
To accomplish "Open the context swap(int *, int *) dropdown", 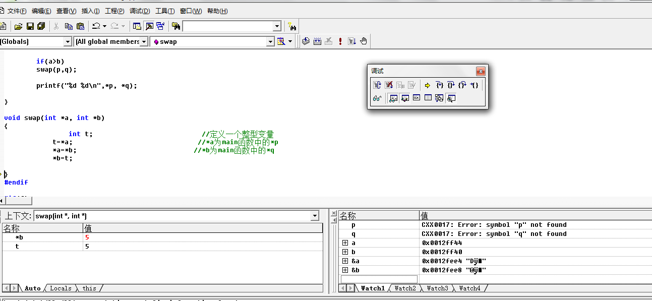I will coord(315,216).
